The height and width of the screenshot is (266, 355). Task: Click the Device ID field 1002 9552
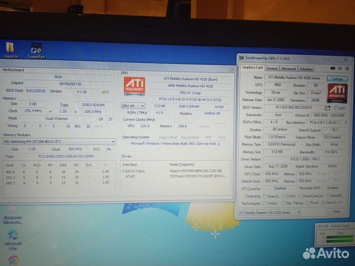click(328, 115)
